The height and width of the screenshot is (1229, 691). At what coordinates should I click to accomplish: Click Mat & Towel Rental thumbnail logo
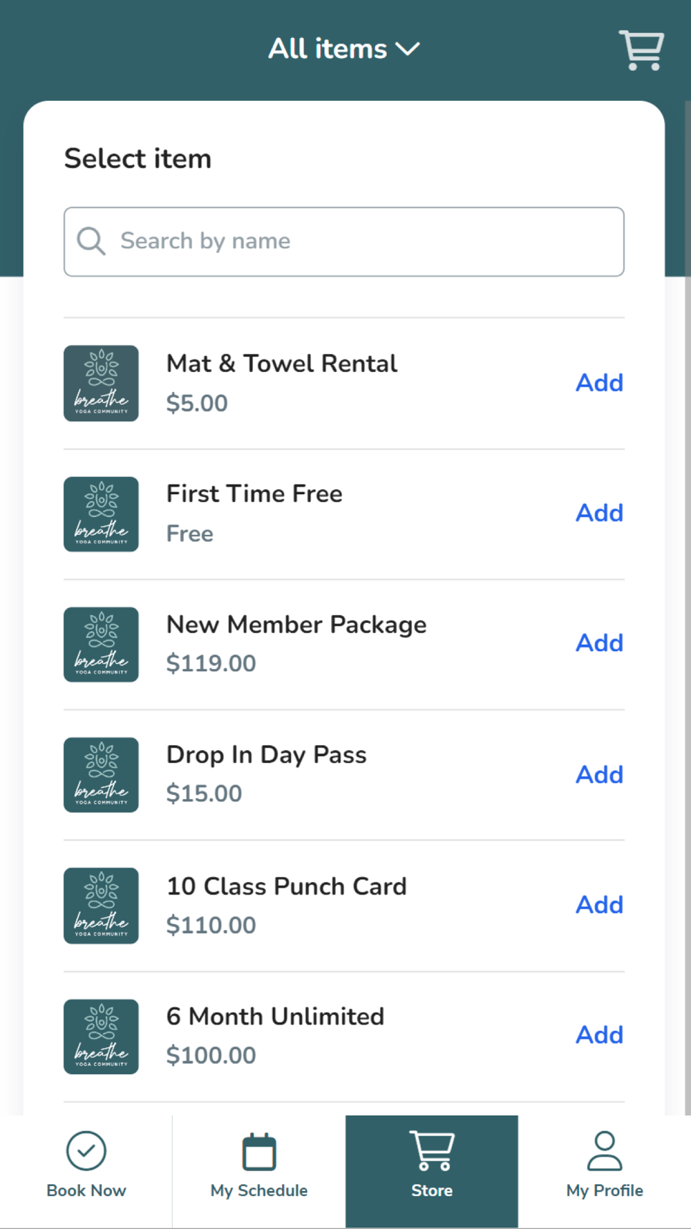101,383
